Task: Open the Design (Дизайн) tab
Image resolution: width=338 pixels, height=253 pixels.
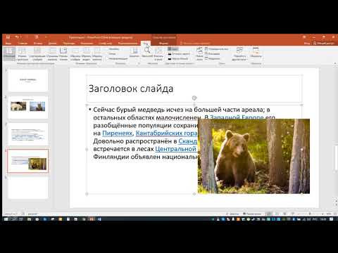Action: [x=52, y=43]
